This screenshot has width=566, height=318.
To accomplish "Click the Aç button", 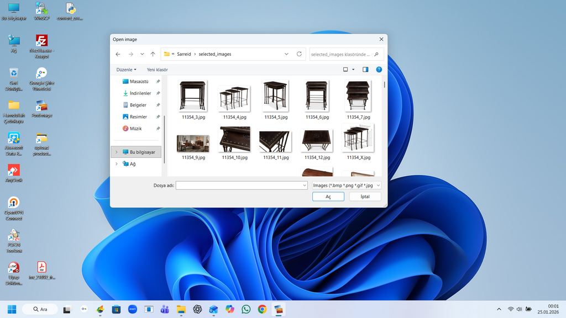I will [328, 197].
